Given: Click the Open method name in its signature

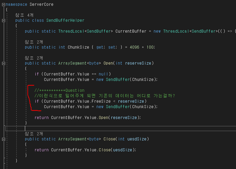Looking at the screenshot, I should [x=108, y=63].
